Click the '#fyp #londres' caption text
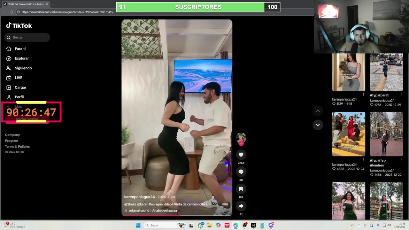The image size is (409, 230). [378, 163]
